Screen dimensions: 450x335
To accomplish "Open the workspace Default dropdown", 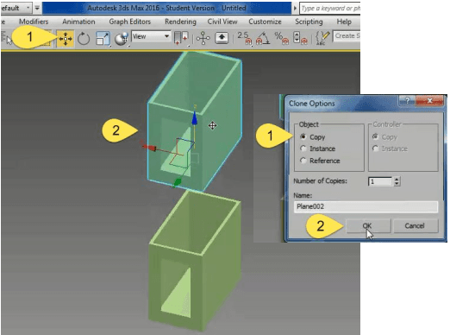I will click(16, 8).
